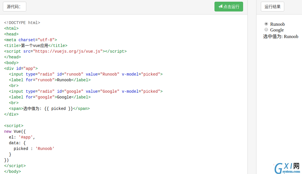Click the <!DOCTYPE html> code line
Viewport: 302px width, 174px height.
click(x=22, y=23)
